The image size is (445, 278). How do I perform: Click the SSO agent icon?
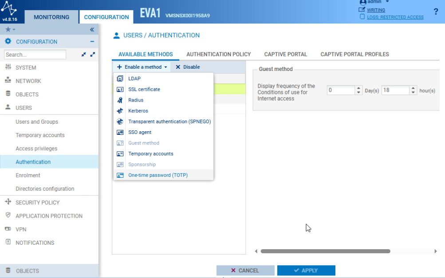120,132
